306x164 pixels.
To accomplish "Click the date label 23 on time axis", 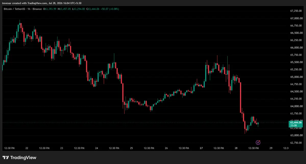I will tap(62, 148).
